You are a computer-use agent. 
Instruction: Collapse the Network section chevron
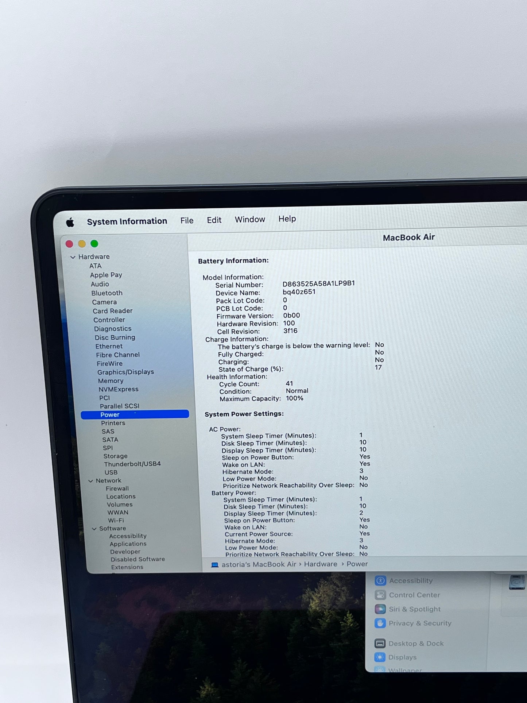click(x=91, y=481)
